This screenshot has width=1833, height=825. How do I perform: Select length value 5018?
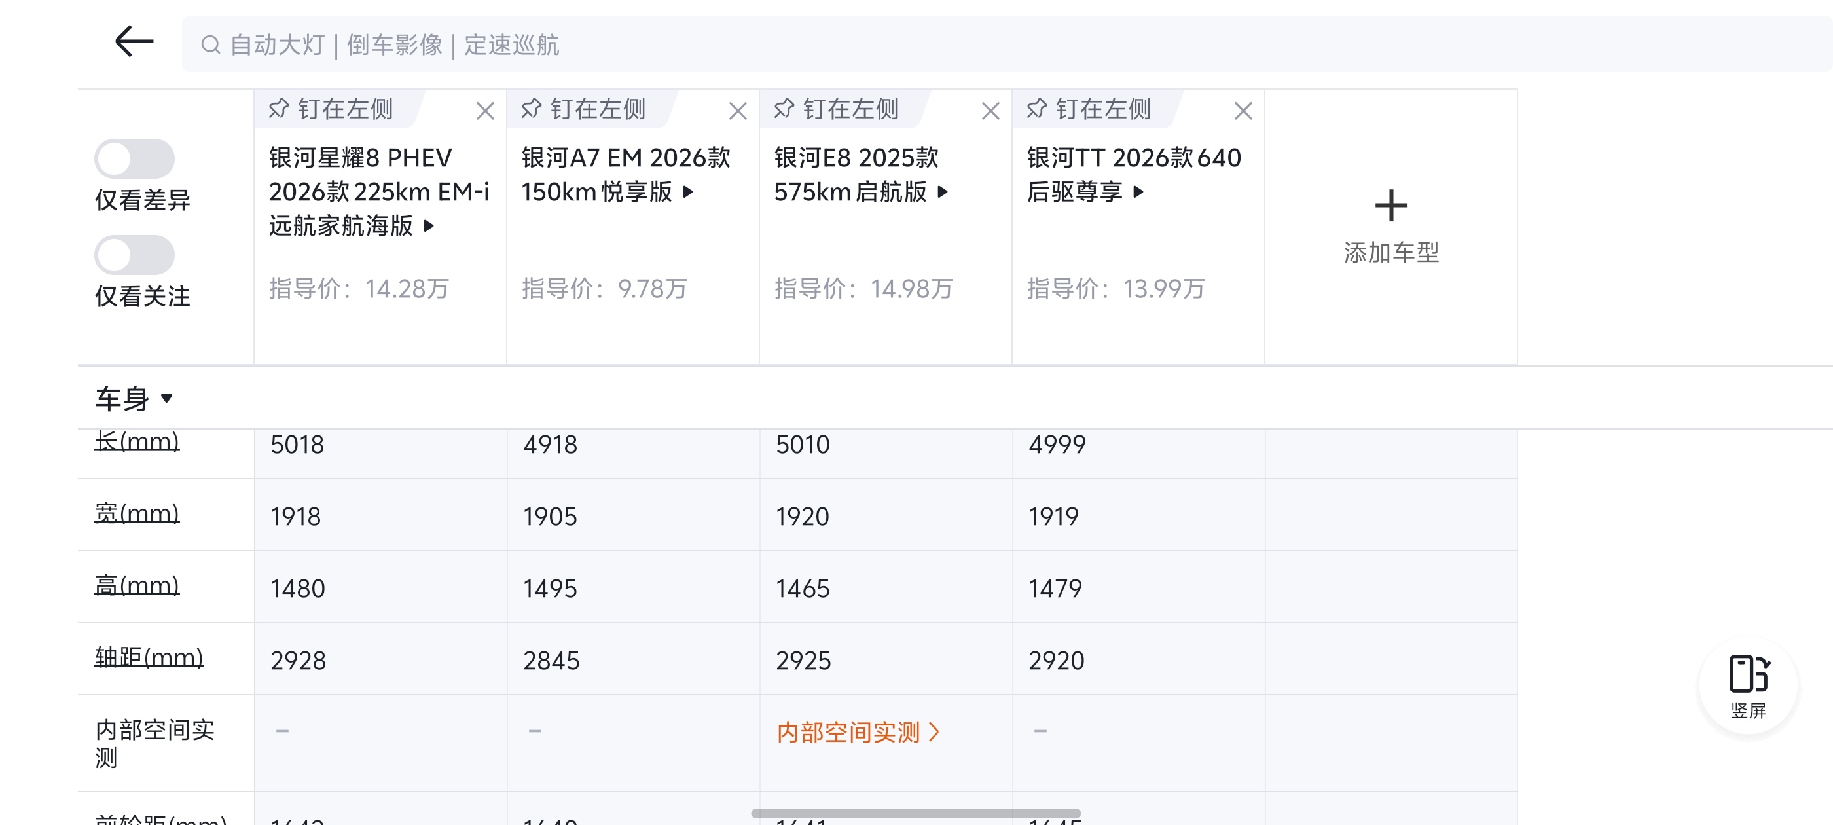(x=297, y=446)
